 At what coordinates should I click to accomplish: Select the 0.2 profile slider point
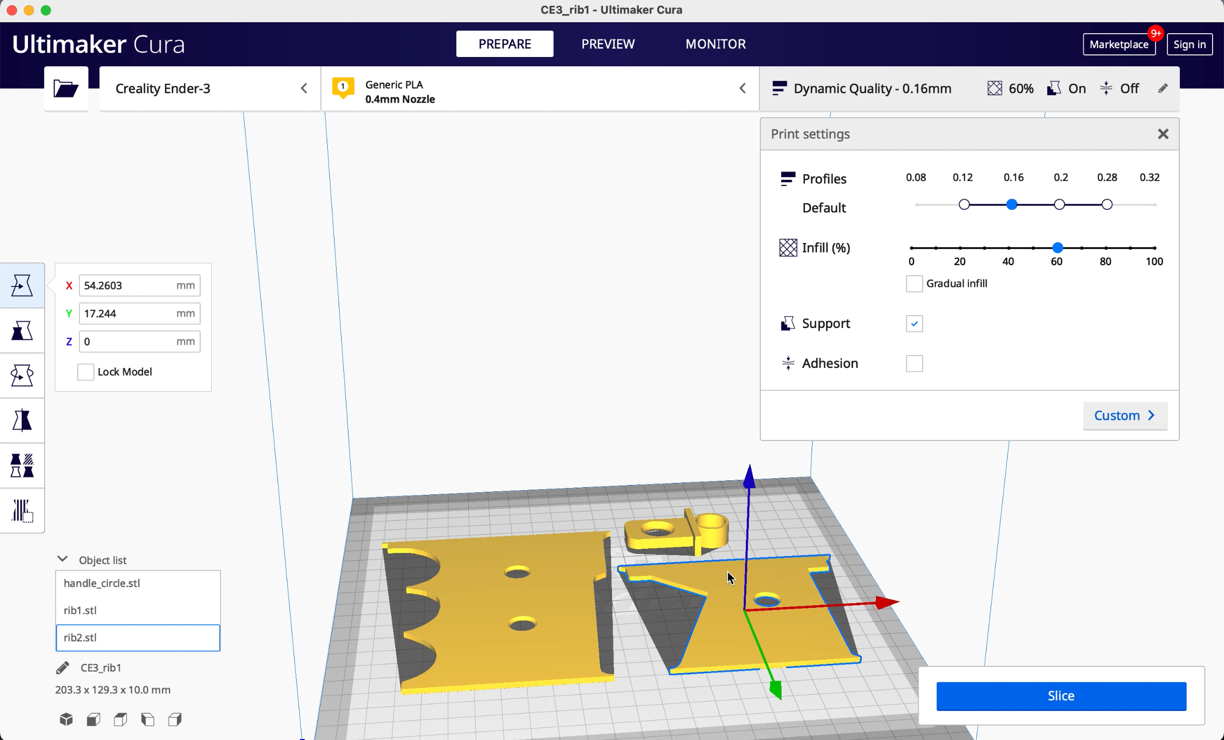point(1059,205)
